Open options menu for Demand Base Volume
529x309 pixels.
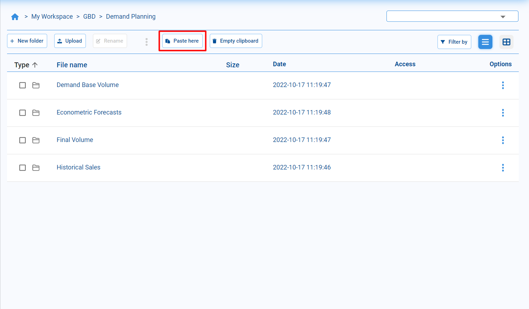(503, 85)
